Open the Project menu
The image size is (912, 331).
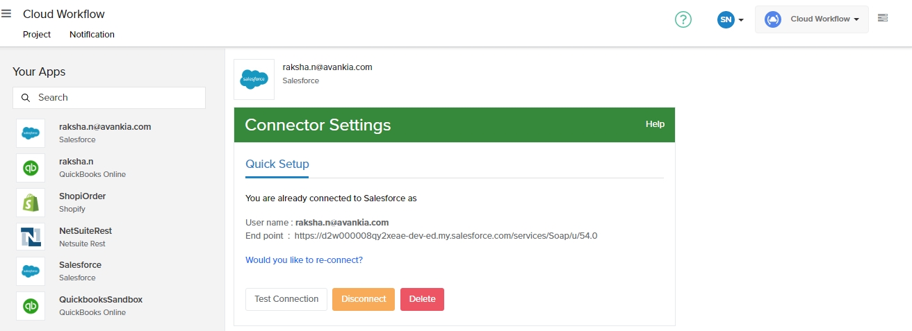click(x=37, y=34)
